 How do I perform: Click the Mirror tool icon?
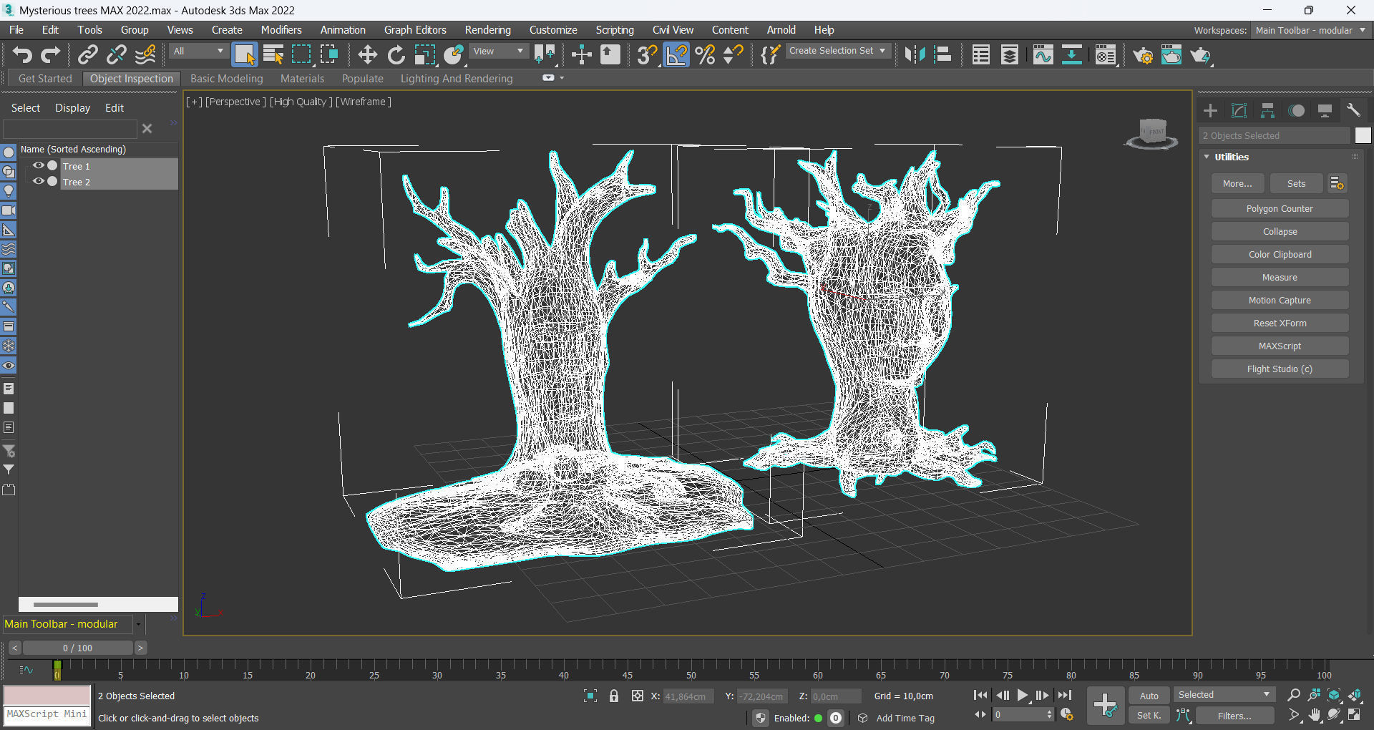(915, 55)
